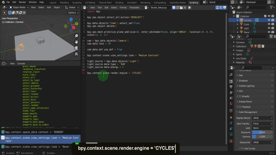Open the Object Mode dropdown

point(19,8)
